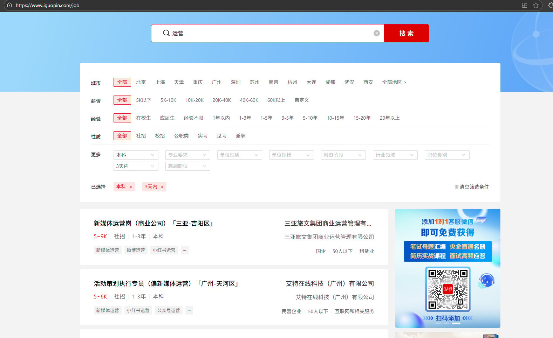
Task: Select 全部 in the 城市 row
Action: (x=122, y=82)
